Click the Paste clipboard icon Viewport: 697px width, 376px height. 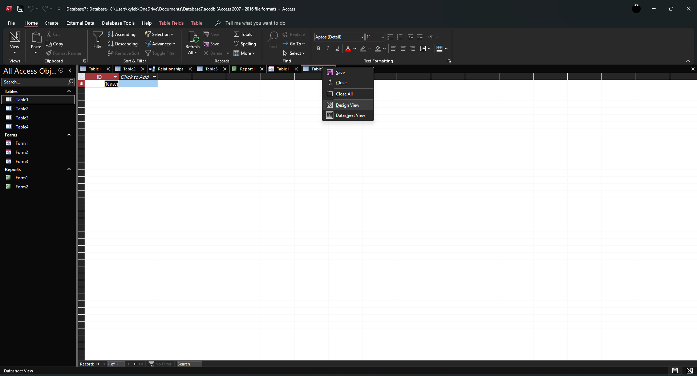[x=36, y=37]
